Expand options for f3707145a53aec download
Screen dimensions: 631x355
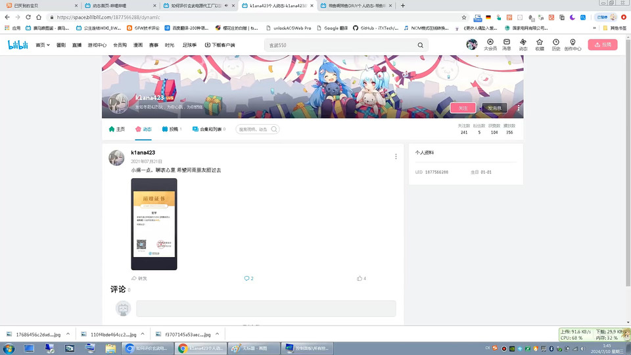(217, 334)
